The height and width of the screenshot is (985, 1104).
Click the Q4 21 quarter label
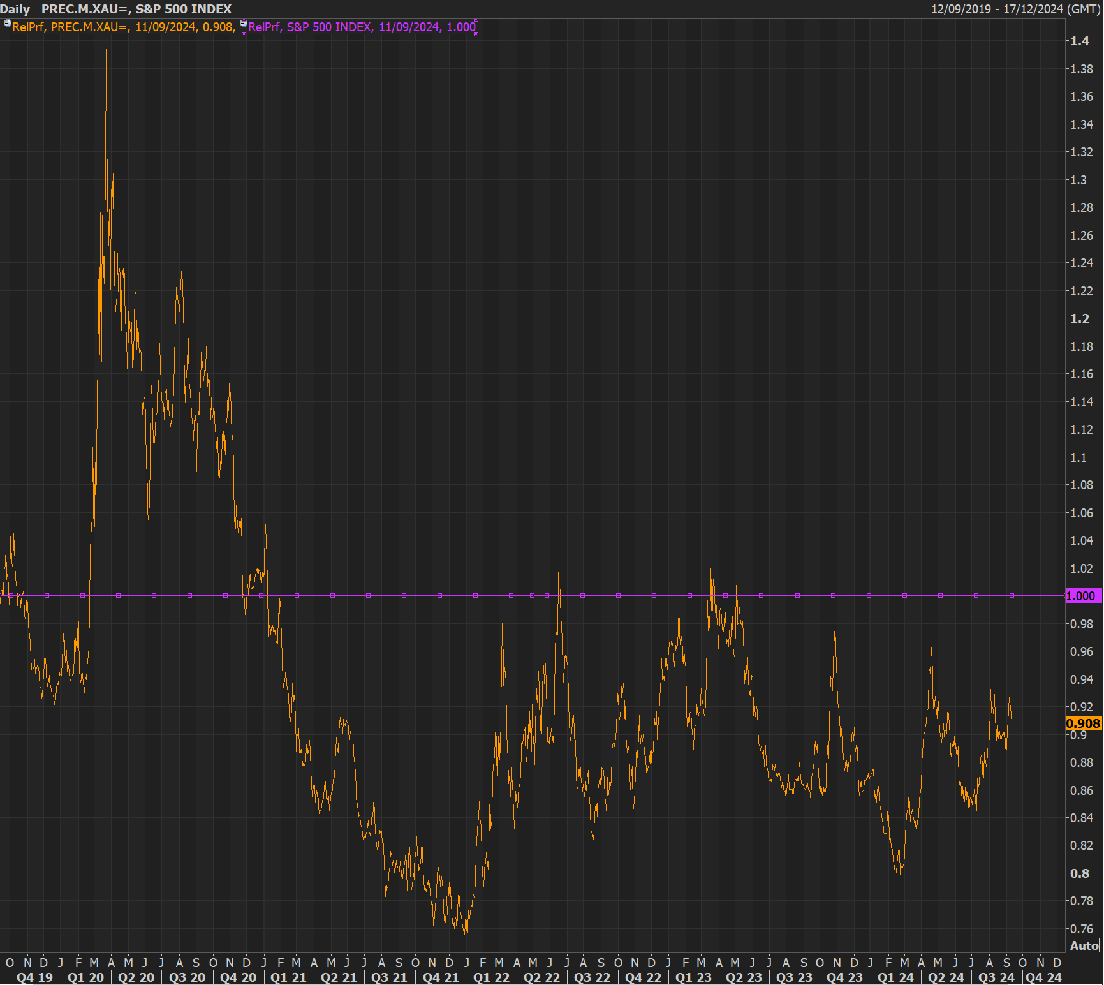pyautogui.click(x=441, y=977)
